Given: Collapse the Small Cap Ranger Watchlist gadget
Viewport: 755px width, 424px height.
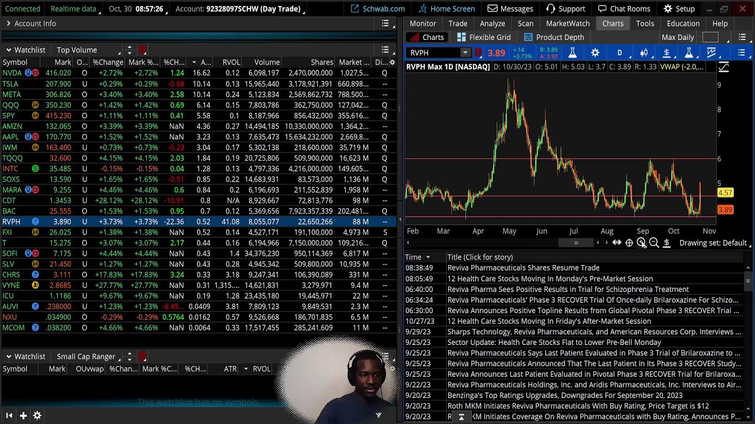Looking at the screenshot, I should tap(8, 357).
